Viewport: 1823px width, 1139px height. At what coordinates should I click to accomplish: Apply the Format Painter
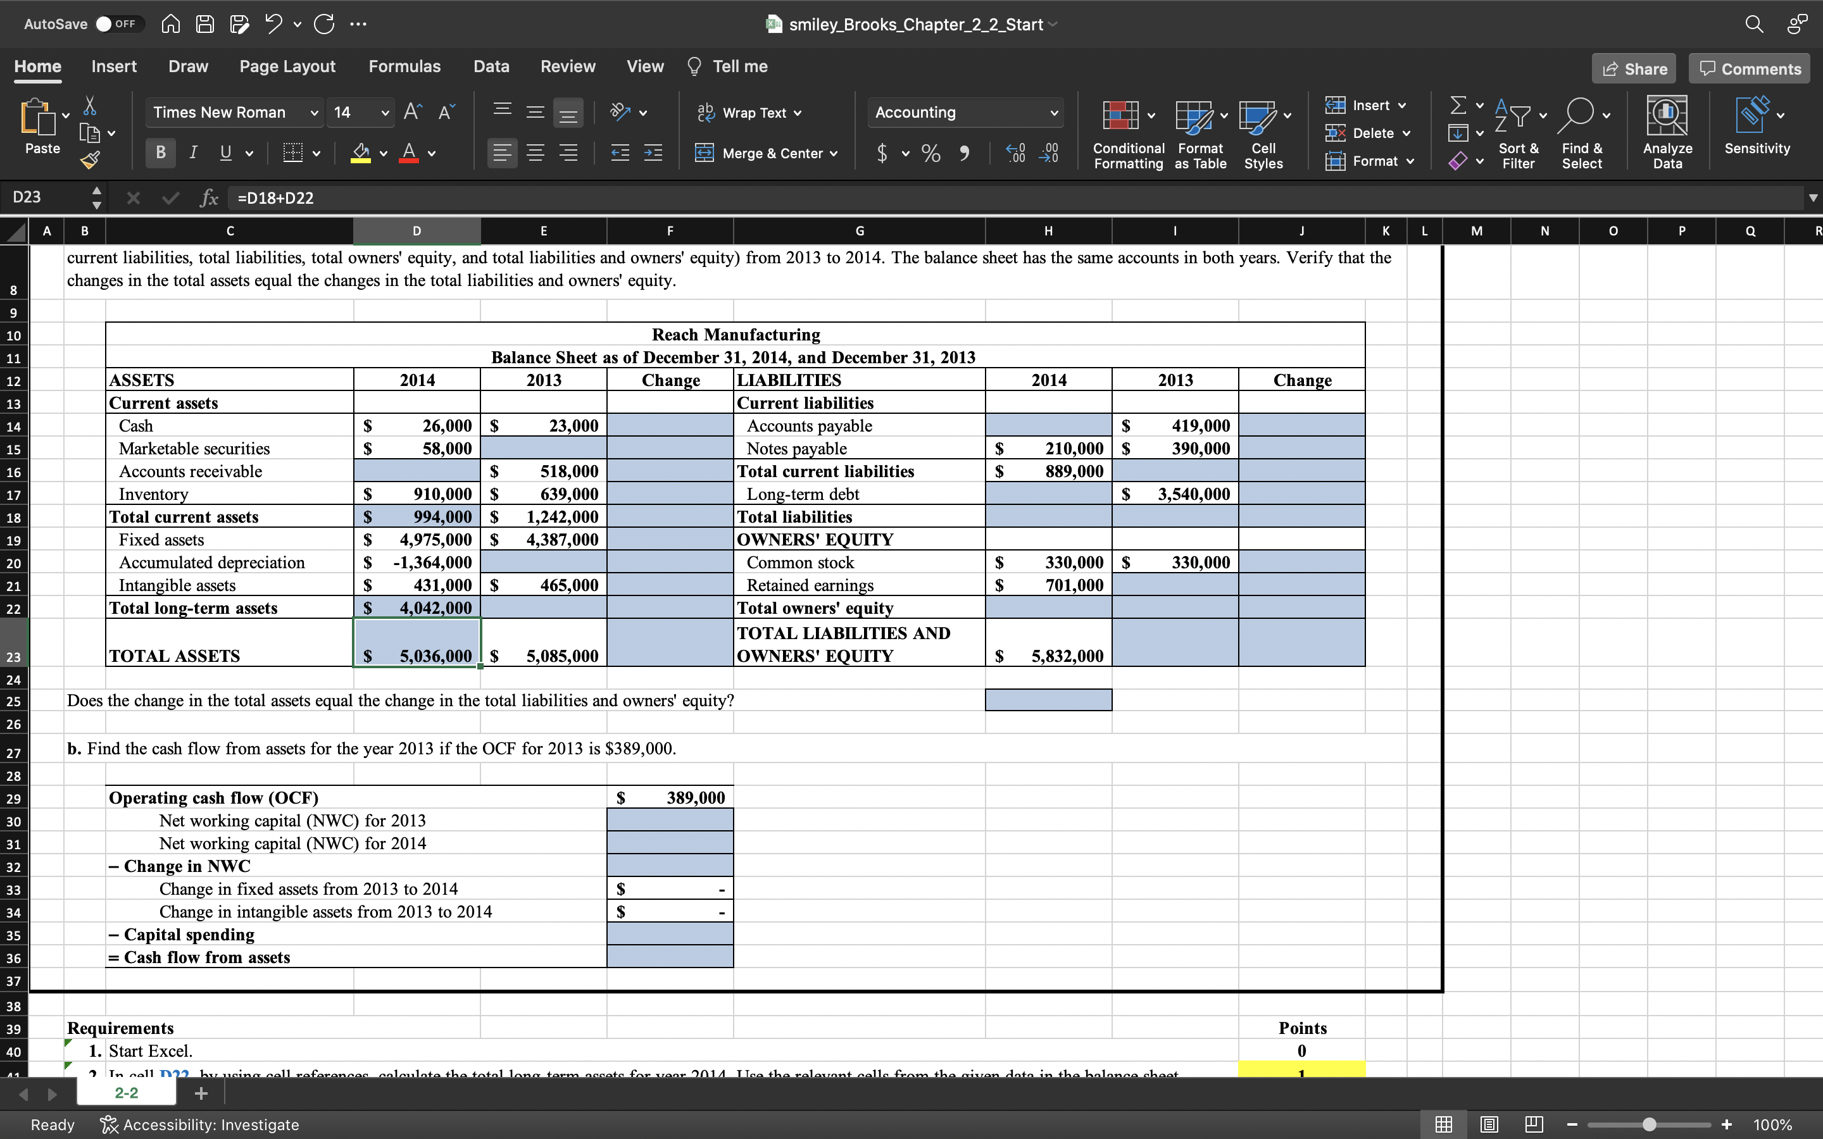[91, 159]
